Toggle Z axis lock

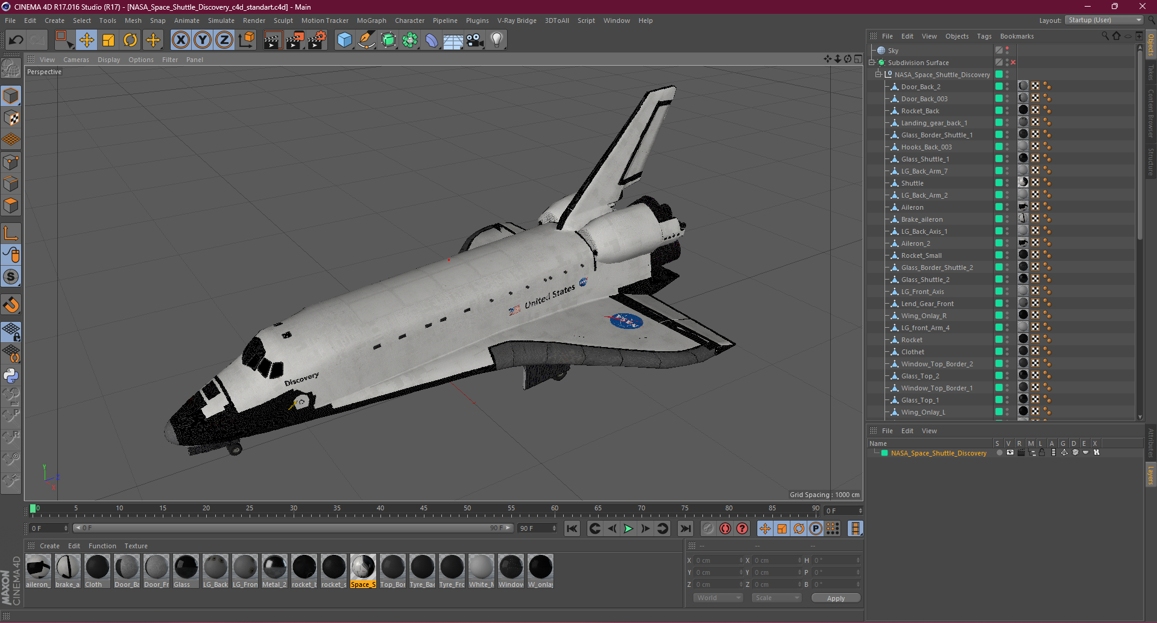tap(224, 40)
